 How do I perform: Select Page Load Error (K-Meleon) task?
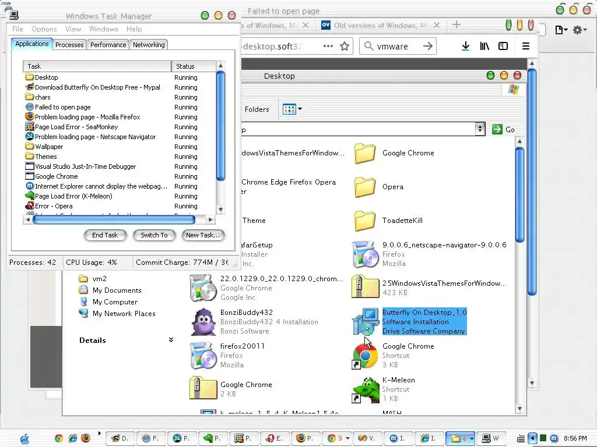pyautogui.click(x=119, y=196)
